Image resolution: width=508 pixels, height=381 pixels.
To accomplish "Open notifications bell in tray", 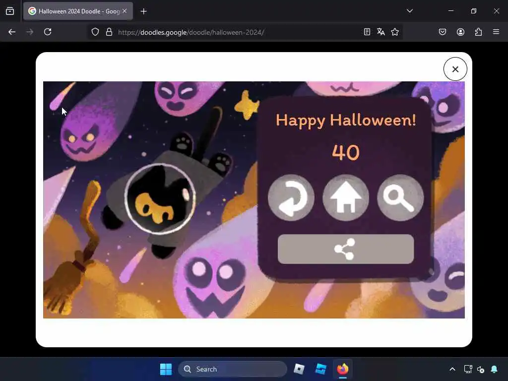I will coord(494,369).
